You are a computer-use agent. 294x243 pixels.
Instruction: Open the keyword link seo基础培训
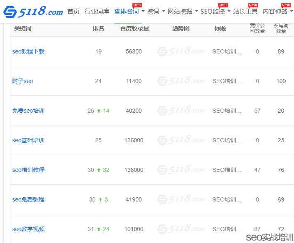28,140
